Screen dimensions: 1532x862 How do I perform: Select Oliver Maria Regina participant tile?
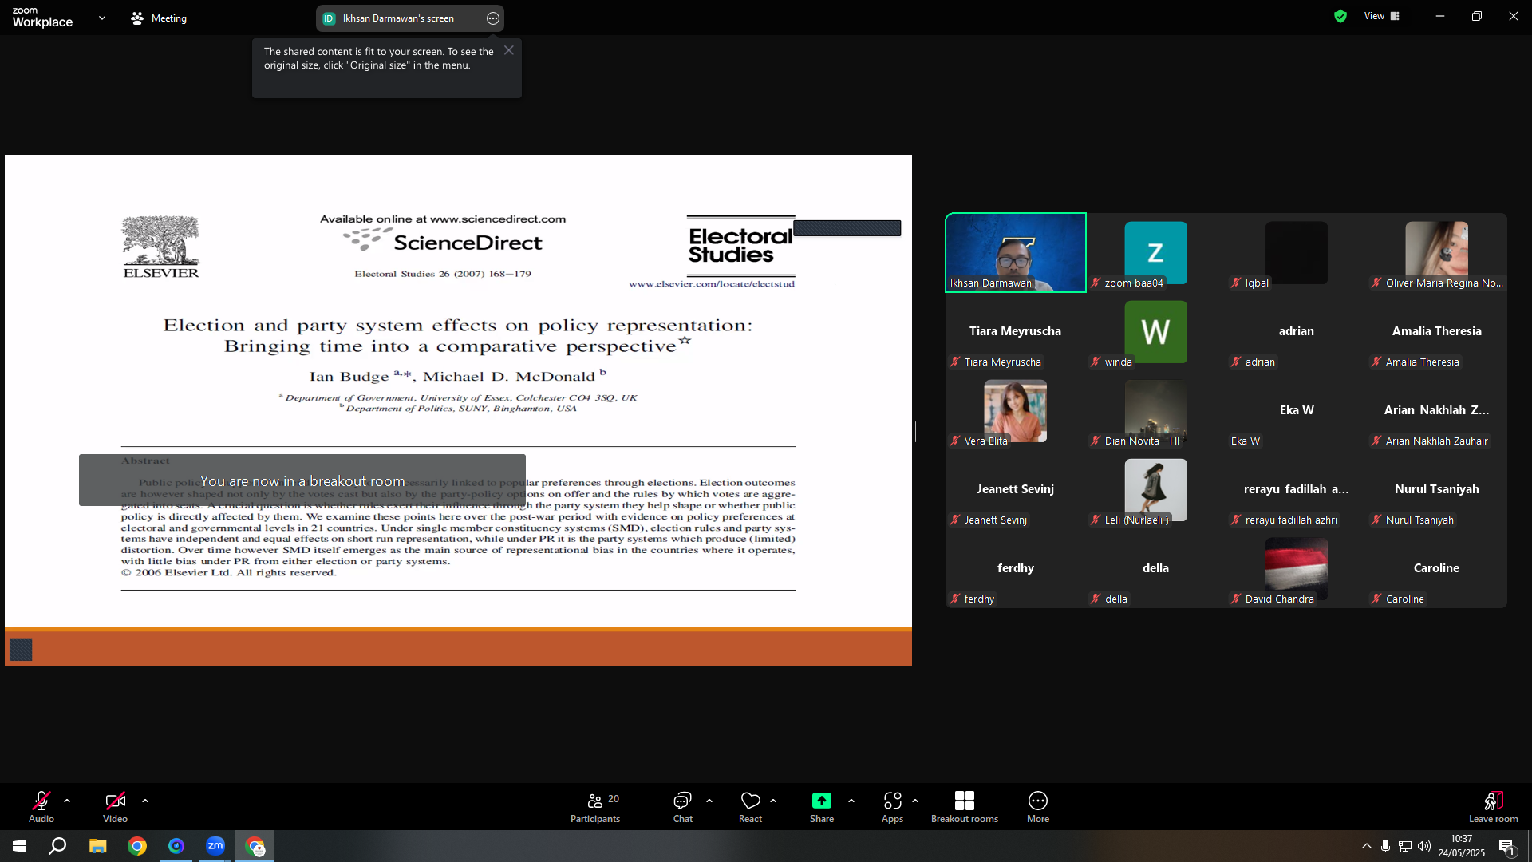1436,252
